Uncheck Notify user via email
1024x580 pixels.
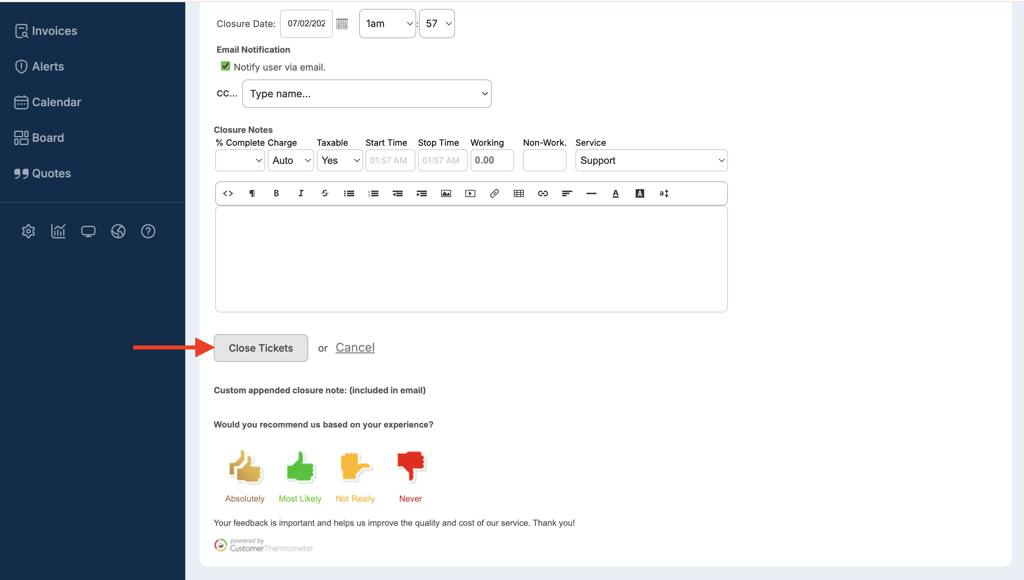pyautogui.click(x=226, y=66)
